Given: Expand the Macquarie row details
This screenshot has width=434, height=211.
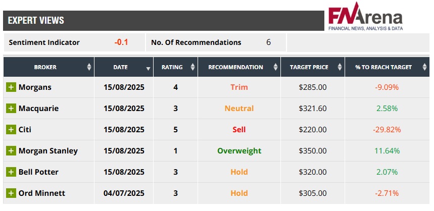Looking at the screenshot, I should pyautogui.click(x=11, y=109).
